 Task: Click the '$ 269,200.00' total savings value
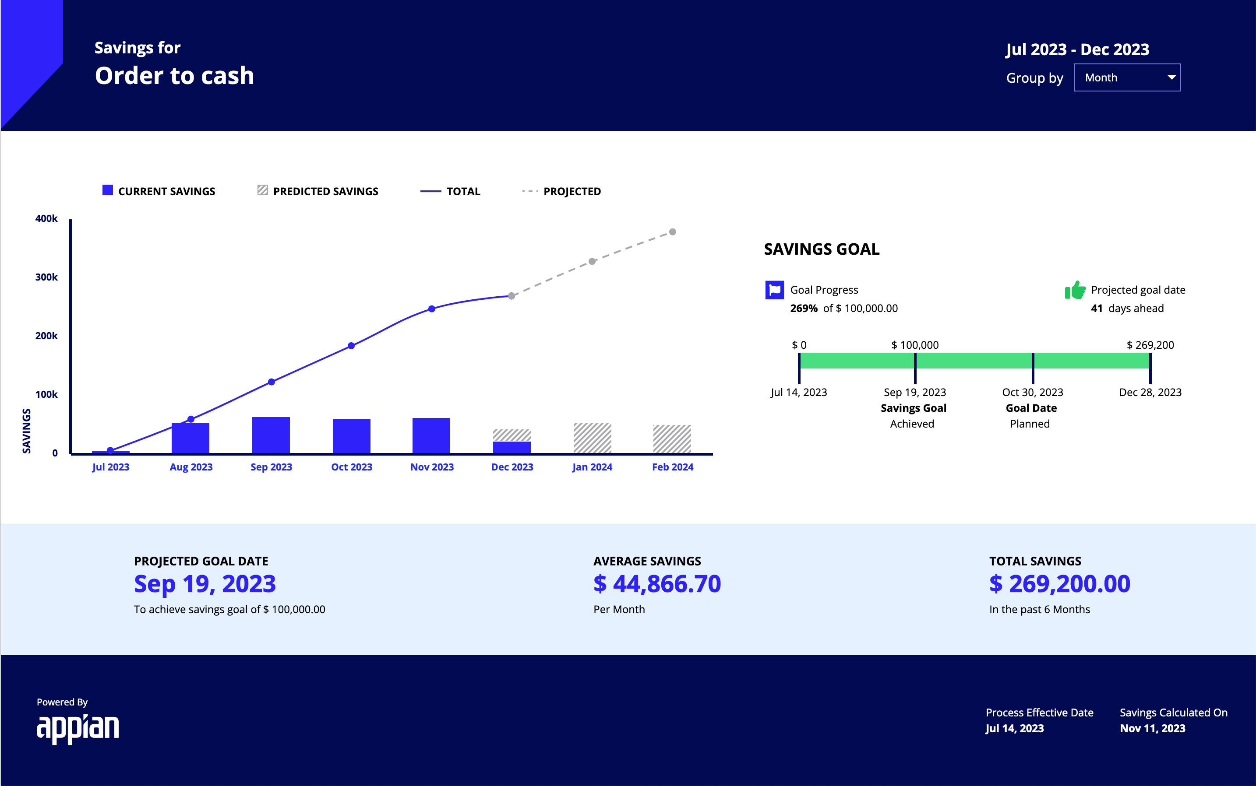point(1059,584)
